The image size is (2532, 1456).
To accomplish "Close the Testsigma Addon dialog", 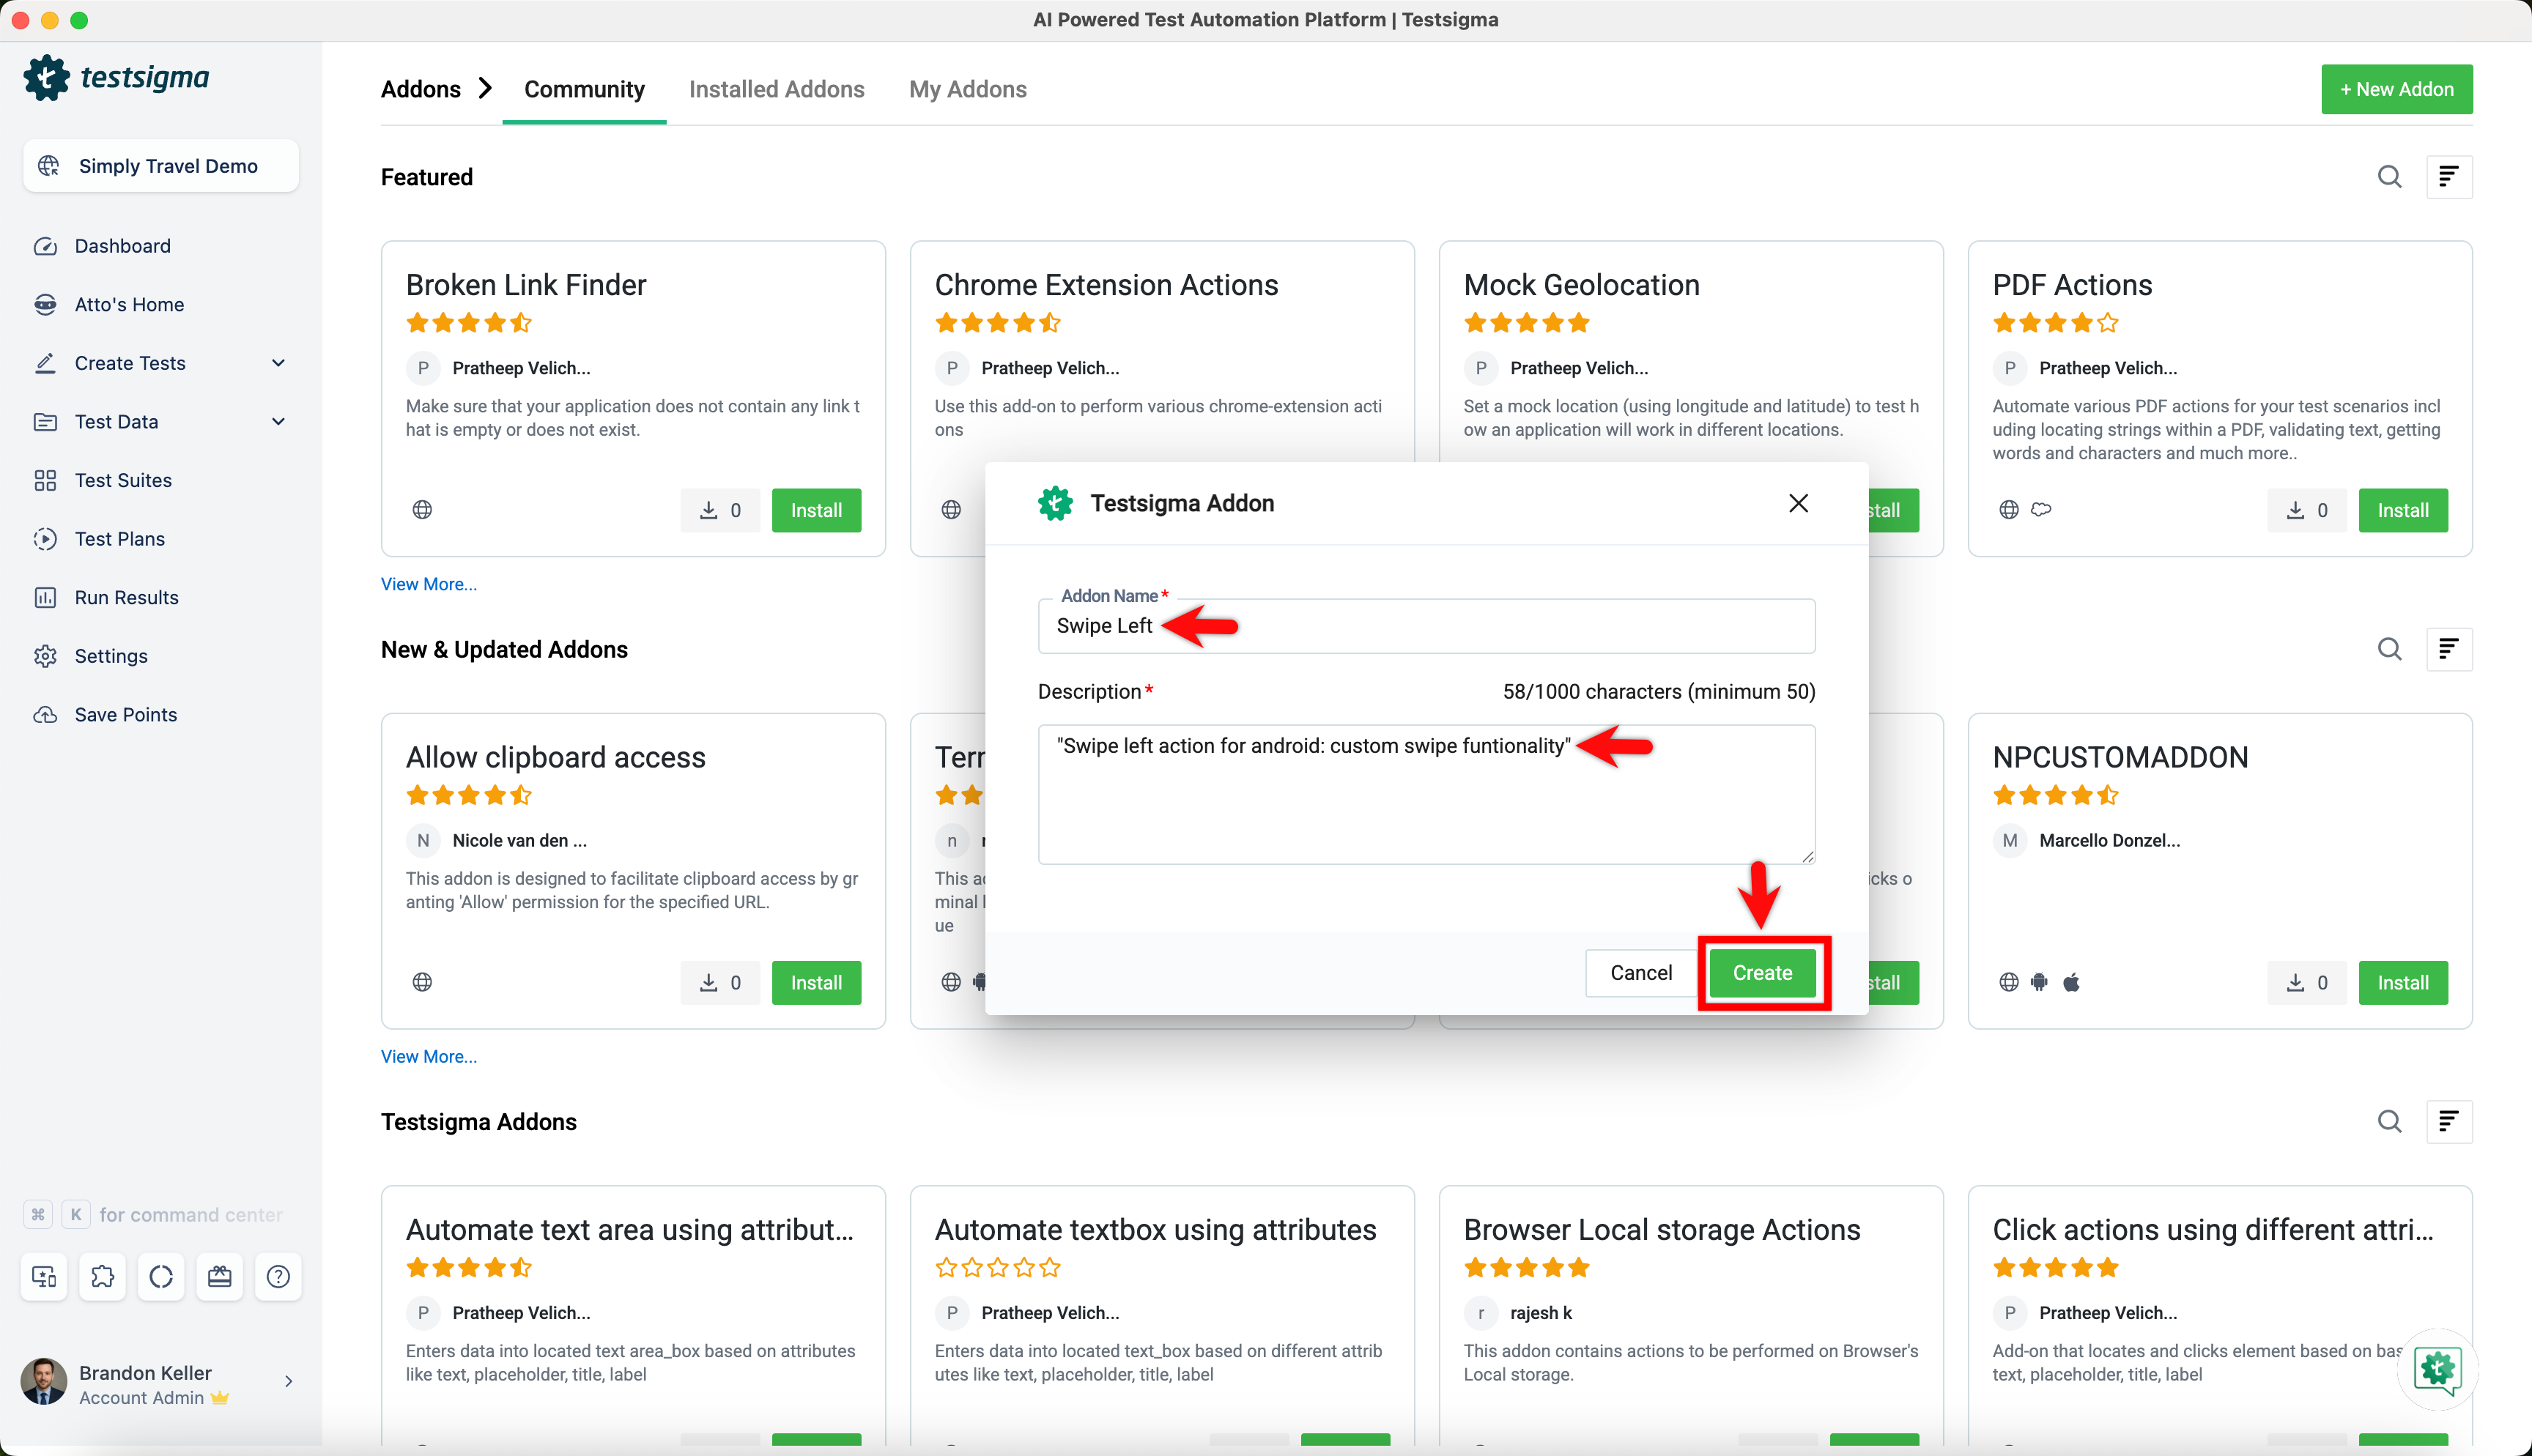I will point(1798,503).
